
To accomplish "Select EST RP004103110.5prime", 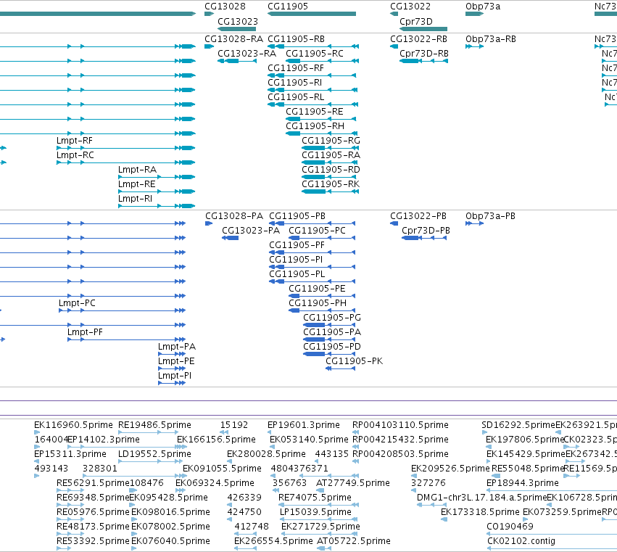I will (x=400, y=425).
